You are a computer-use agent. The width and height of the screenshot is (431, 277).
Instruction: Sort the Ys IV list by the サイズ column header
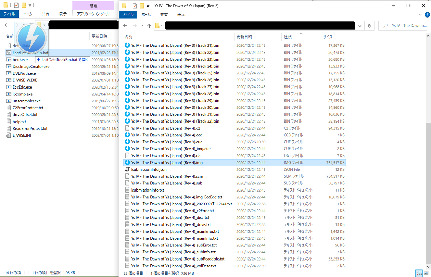pyautogui.click(x=334, y=37)
